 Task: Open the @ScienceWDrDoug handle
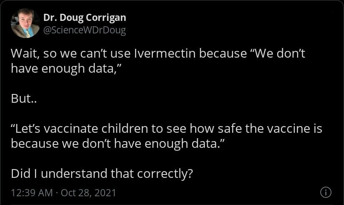click(84, 30)
